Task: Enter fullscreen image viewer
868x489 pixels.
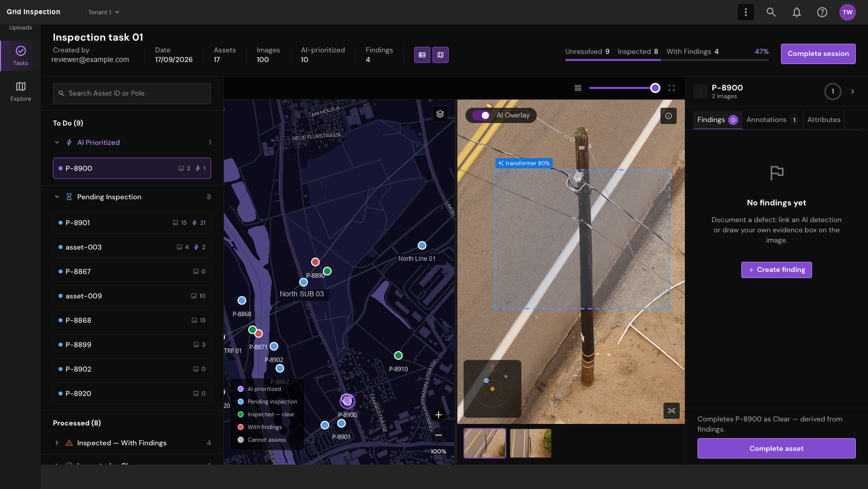Action: coord(671,88)
